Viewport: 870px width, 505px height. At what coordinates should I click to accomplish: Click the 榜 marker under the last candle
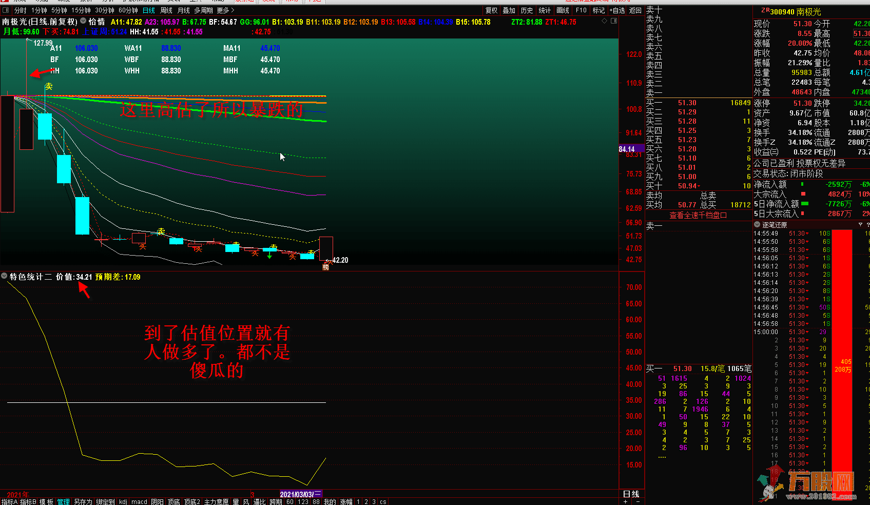[x=325, y=267]
